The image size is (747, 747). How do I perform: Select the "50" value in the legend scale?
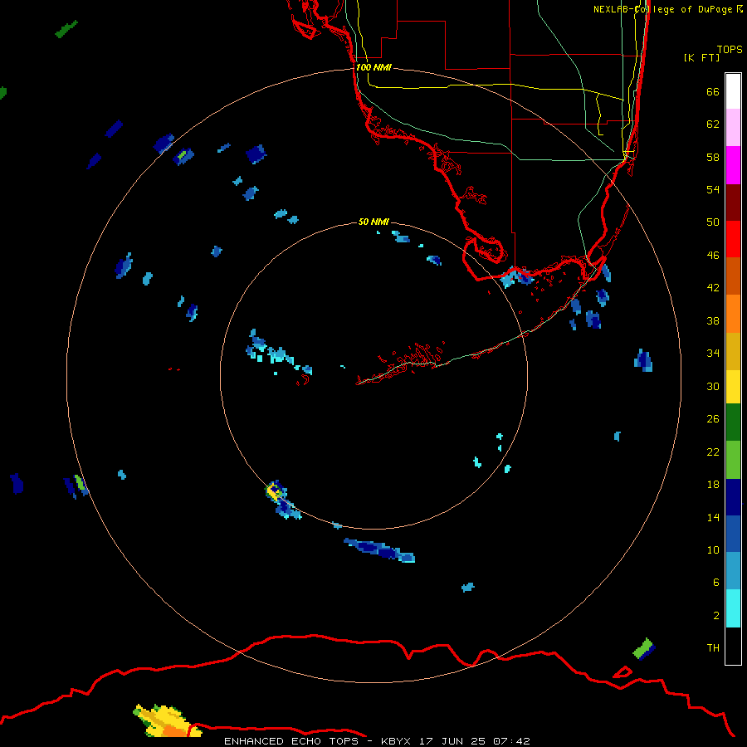tap(713, 222)
